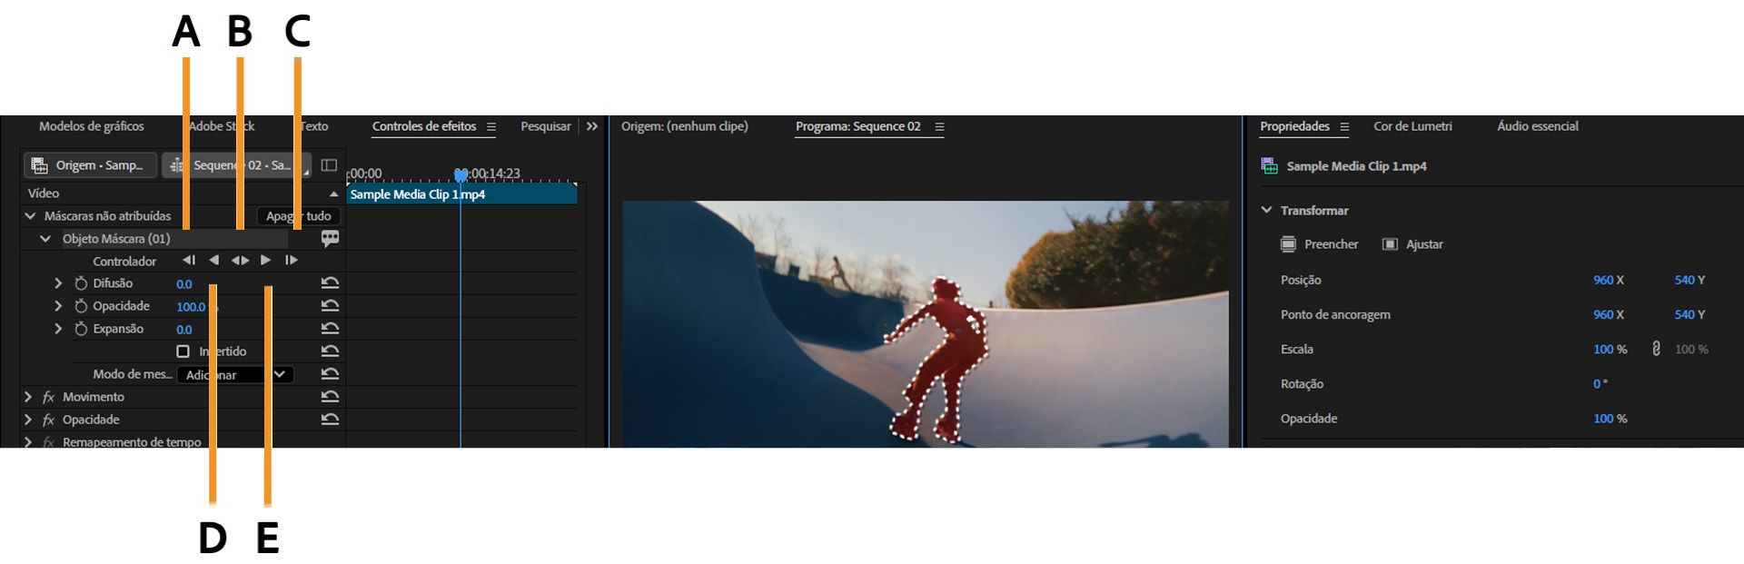The image size is (1744, 564).
Task: Track the mask forward
Action: 265,261
